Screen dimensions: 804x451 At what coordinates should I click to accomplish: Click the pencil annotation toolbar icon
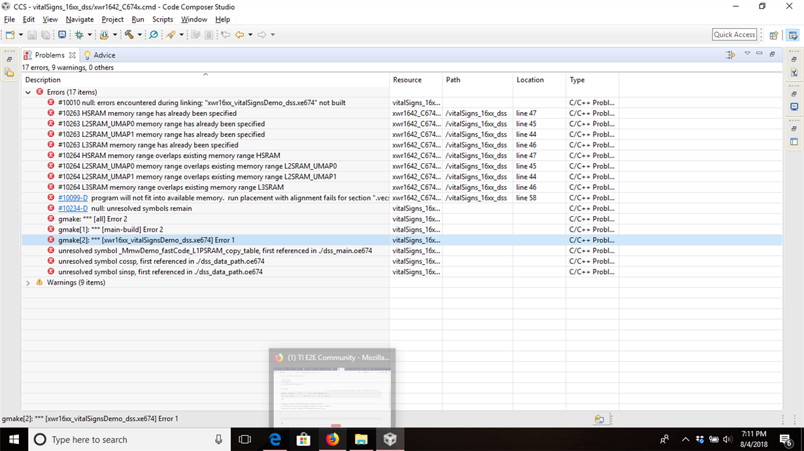[171, 35]
